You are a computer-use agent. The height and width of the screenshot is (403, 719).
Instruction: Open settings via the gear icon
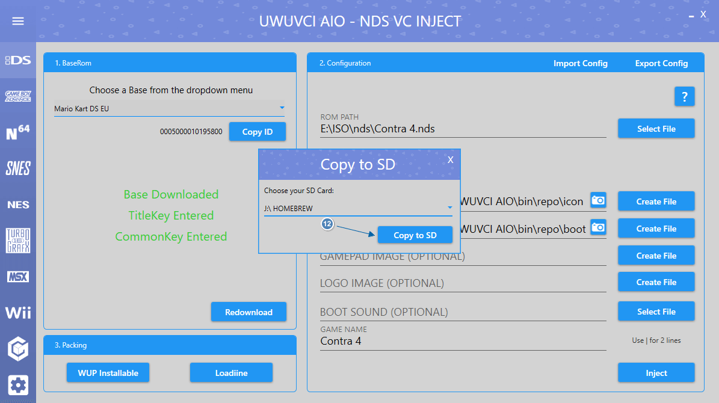pyautogui.click(x=19, y=385)
